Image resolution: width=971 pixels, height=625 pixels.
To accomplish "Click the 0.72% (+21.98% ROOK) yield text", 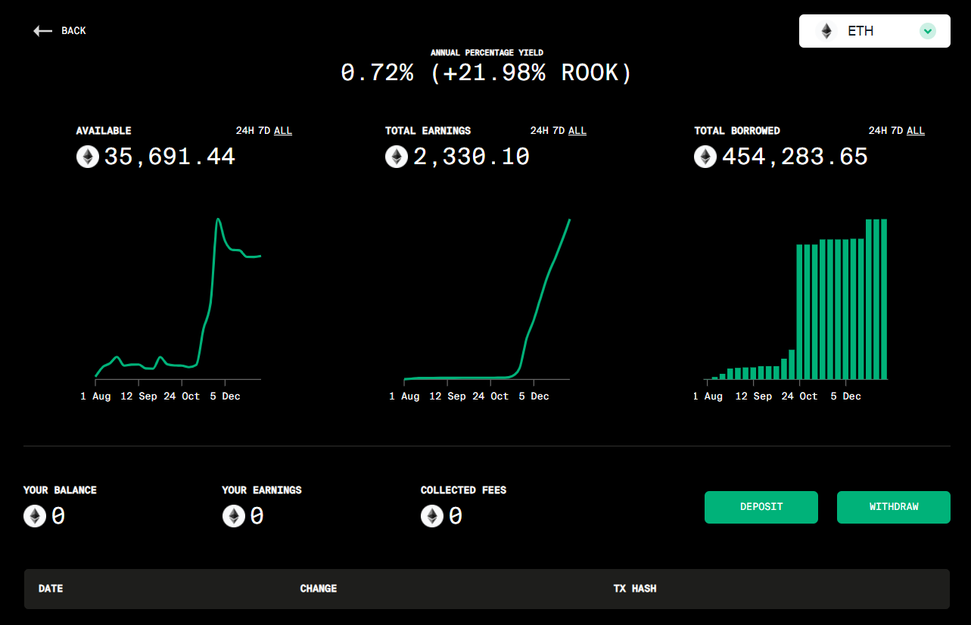I will [486, 73].
